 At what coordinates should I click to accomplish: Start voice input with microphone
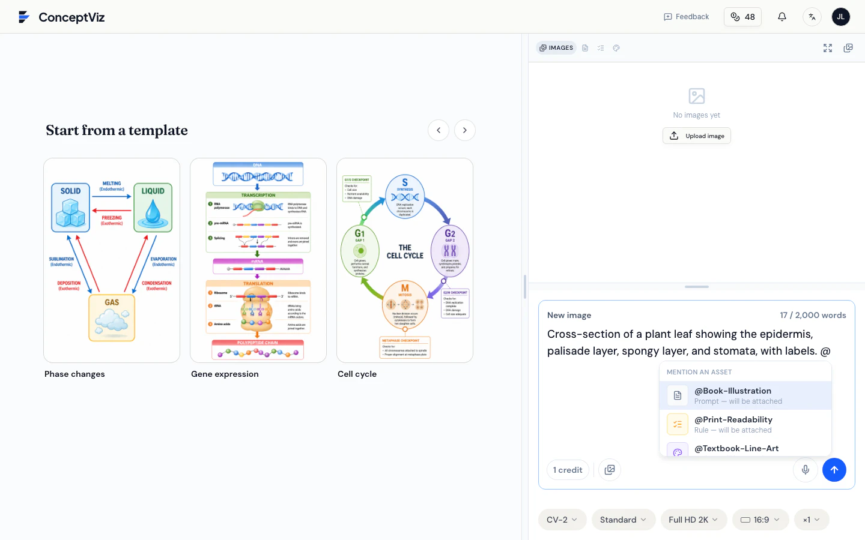(806, 470)
